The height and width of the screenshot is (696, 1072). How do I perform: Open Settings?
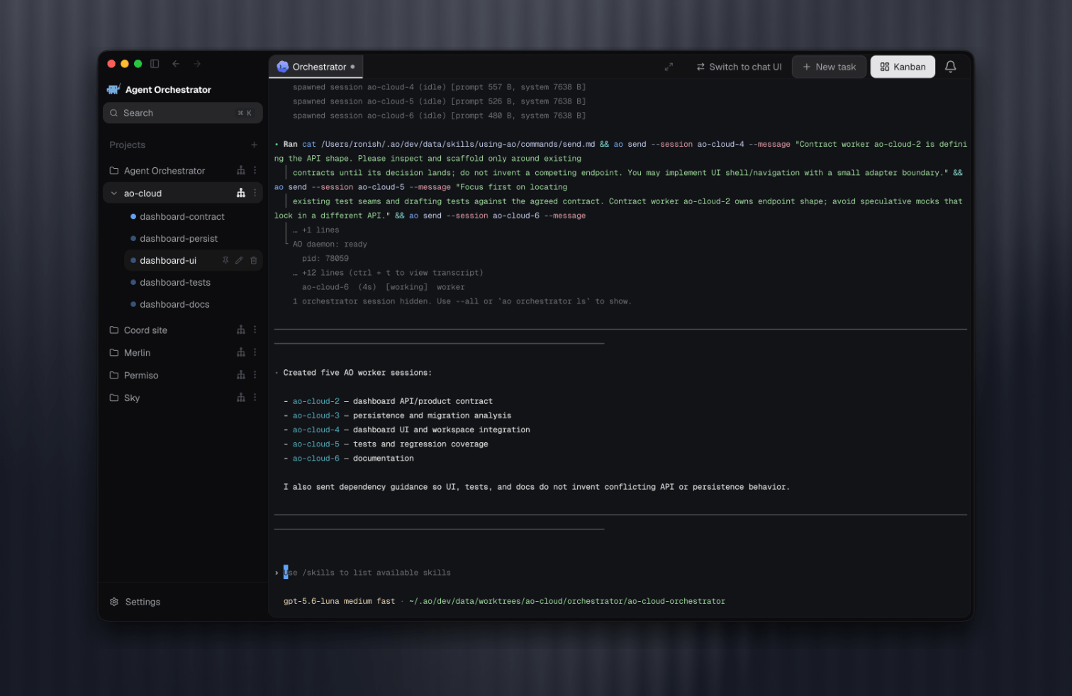click(x=135, y=602)
